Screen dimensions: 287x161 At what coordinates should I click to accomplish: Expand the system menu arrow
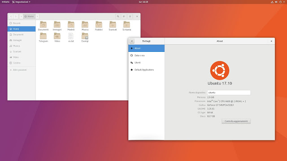(x=284, y=2)
